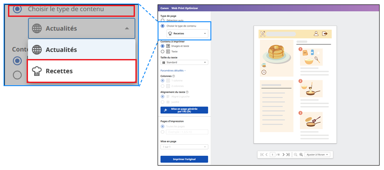Screen dimensions: 384x170
Task: Click the chef hat icon in the window's Recettes field
Action: tap(170, 34)
